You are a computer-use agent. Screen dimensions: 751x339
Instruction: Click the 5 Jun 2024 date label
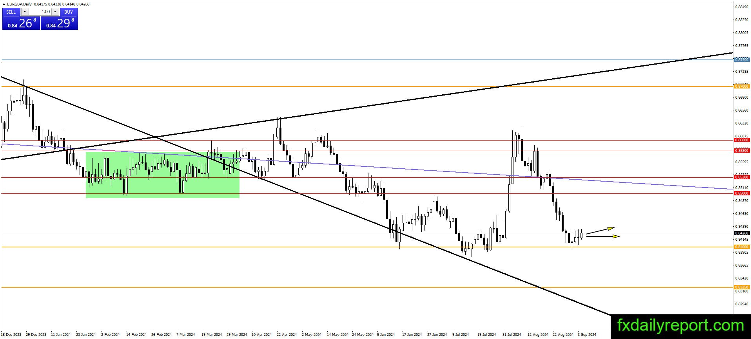click(386, 335)
